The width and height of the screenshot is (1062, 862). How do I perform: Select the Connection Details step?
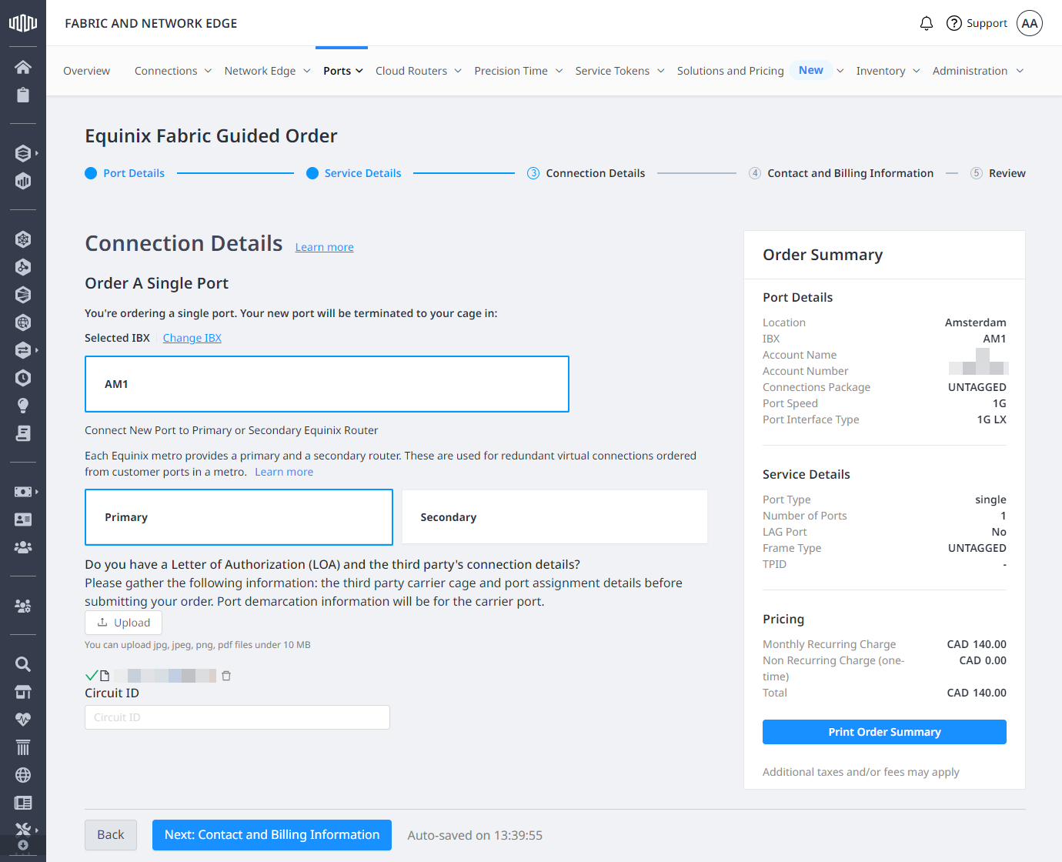coord(586,173)
